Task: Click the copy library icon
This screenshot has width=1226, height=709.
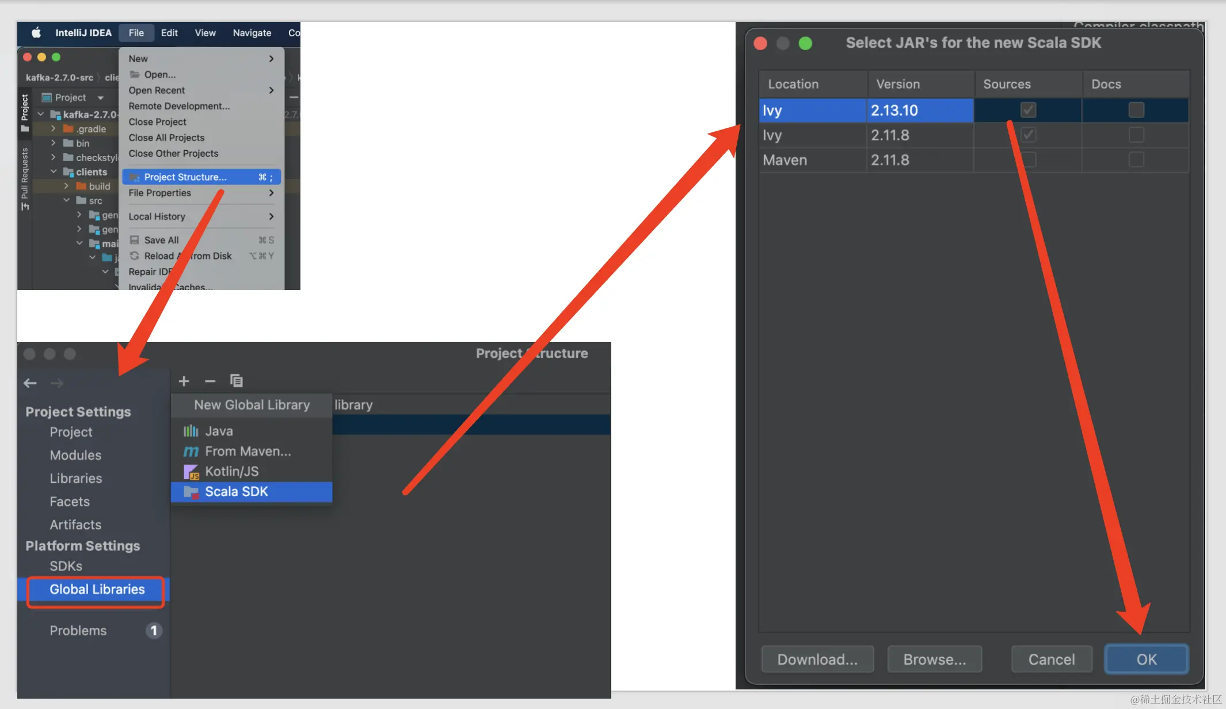Action: click(236, 381)
